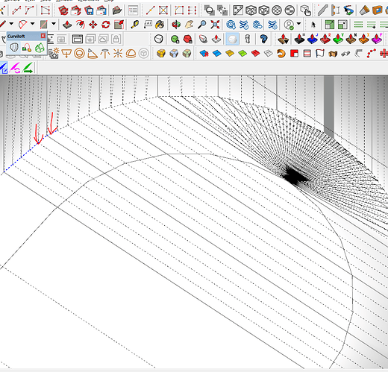Click the green solid add sphere icon

[175, 39]
